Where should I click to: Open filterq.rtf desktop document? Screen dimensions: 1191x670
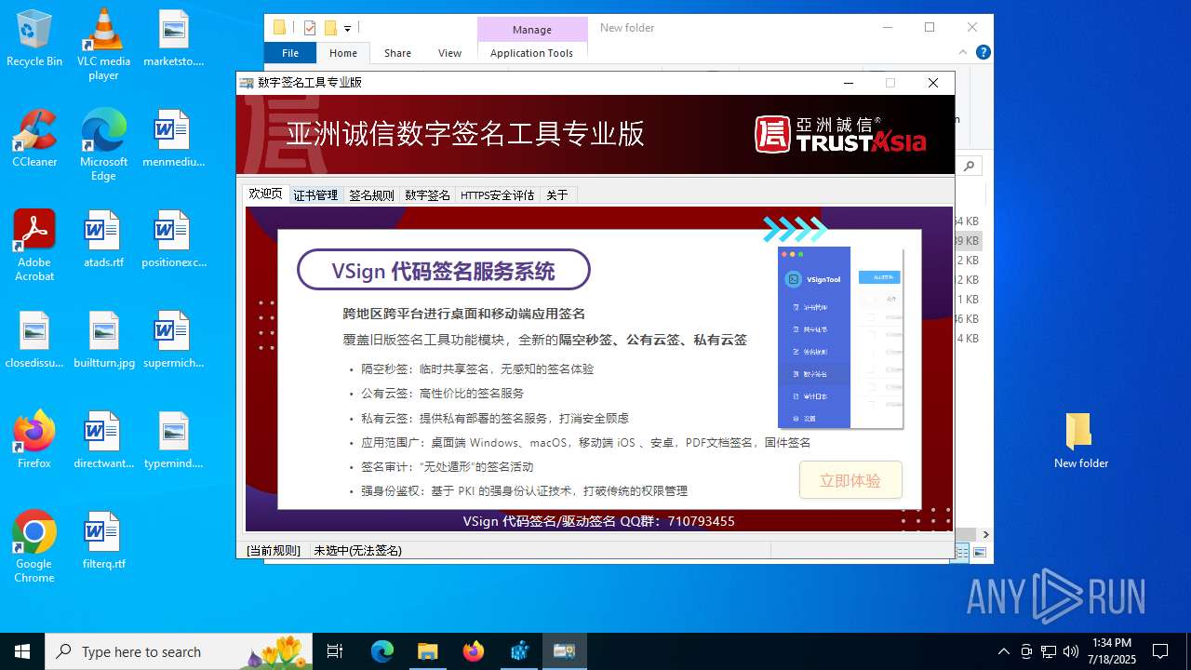click(103, 541)
